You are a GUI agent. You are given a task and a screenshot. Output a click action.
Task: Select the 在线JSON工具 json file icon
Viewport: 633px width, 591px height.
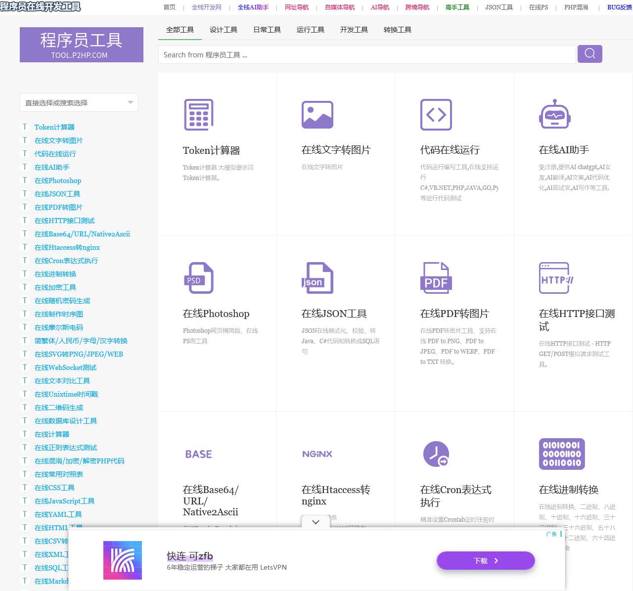(317, 278)
